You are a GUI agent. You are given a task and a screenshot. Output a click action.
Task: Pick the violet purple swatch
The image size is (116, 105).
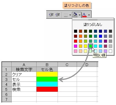coord(105,41)
